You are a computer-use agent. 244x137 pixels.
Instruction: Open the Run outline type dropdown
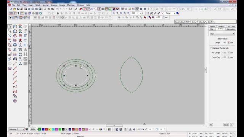[x=222, y=34]
